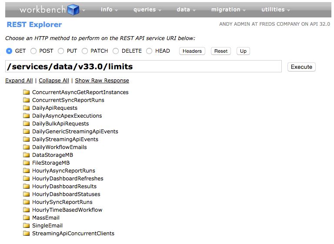This screenshot has width=334, height=244.
Task: Open the migration menu
Action: coord(228,10)
